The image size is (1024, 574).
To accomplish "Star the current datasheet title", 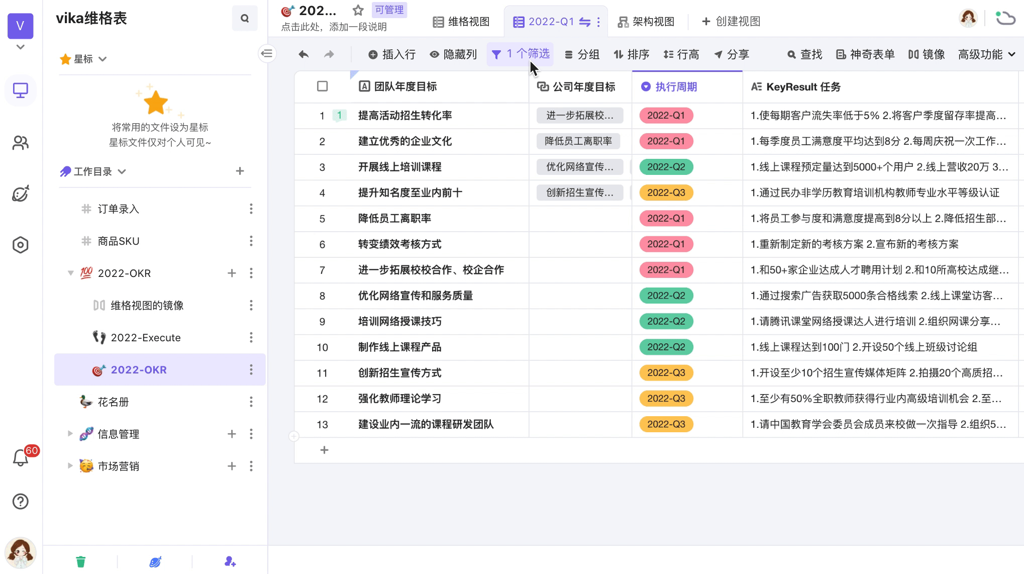I will coord(358,10).
